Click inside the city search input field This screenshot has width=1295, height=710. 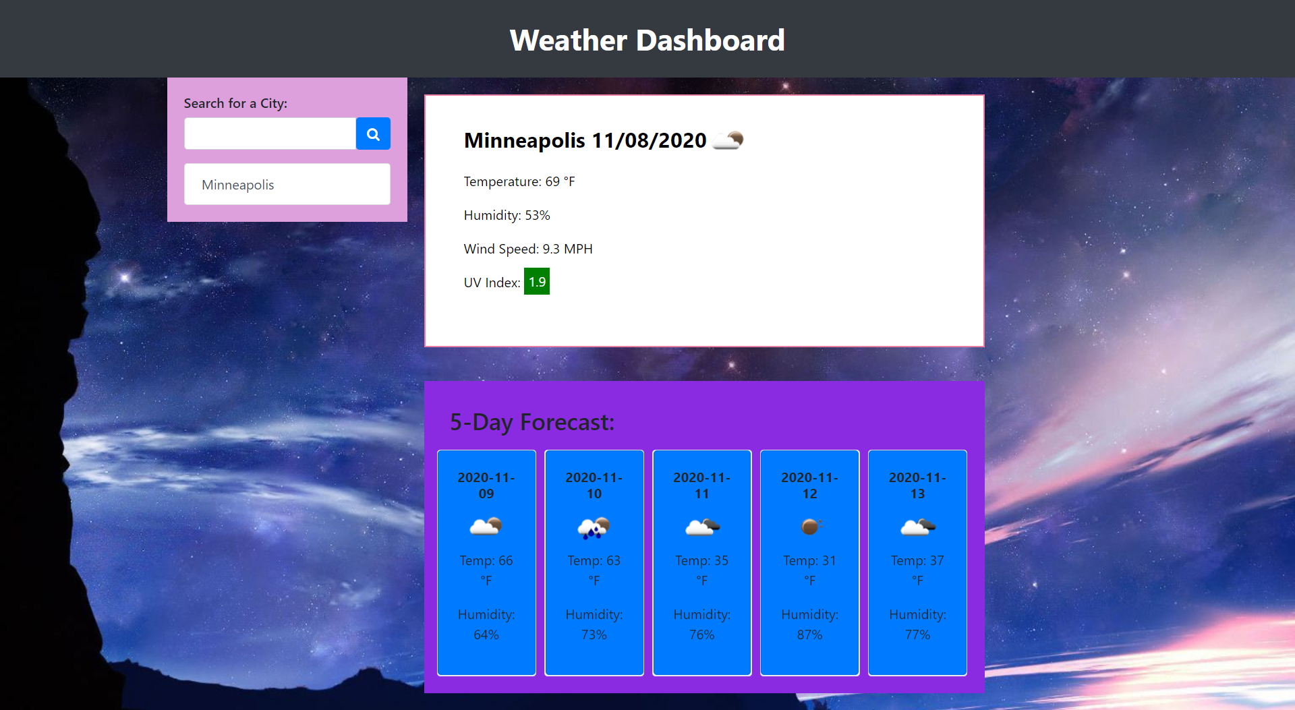[x=269, y=133]
